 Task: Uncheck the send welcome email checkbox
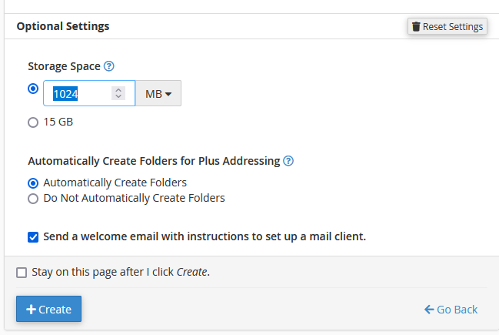tap(33, 237)
